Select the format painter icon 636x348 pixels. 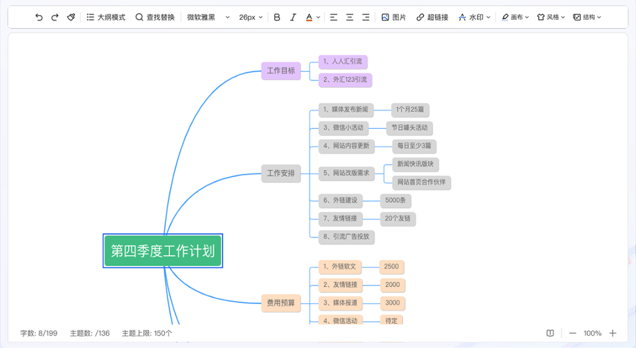tap(71, 18)
